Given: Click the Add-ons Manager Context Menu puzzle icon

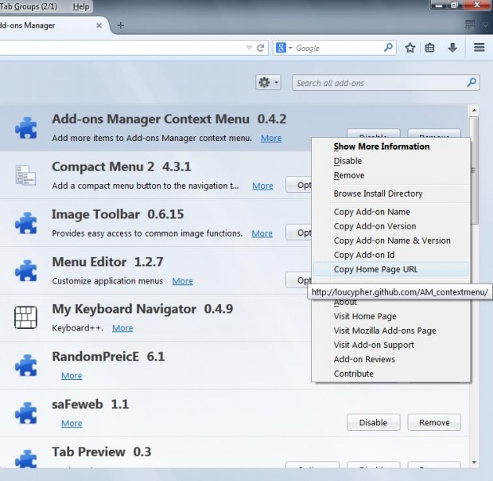Looking at the screenshot, I should click(25, 127).
